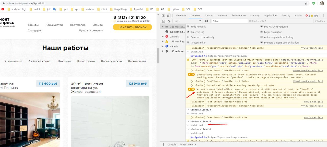Disable Eager evaluation checkbox
The image size is (327, 147).
(x=262, y=32)
